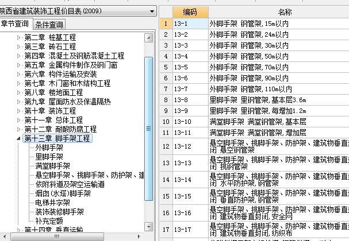Select row 16 建筑物垂直封闭,安全网 cell
This screenshot has height=241, width=349.
(x=279, y=213)
